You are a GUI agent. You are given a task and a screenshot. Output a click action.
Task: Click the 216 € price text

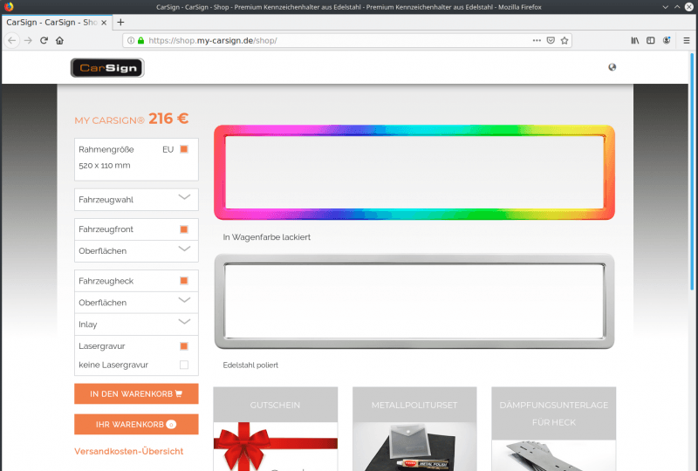(168, 119)
